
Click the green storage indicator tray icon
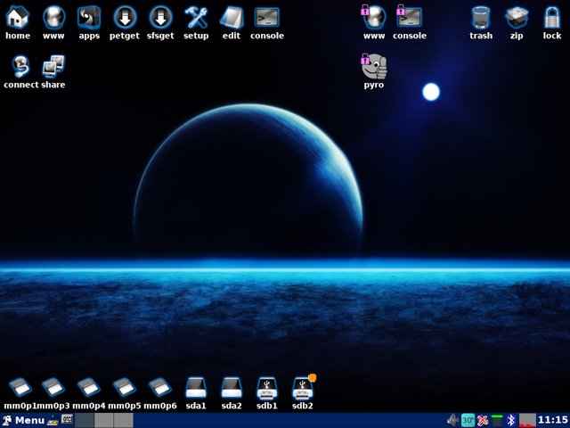(x=497, y=420)
